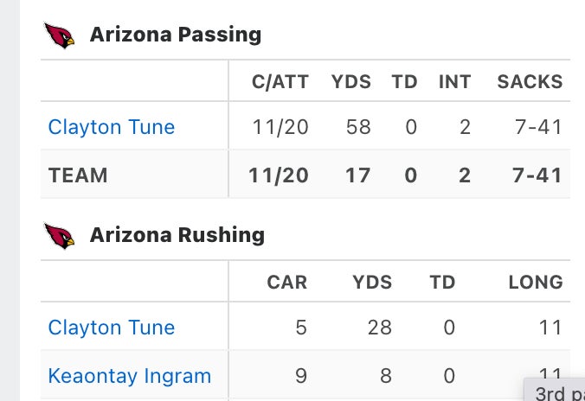This screenshot has height=401, width=585.
Task: Click the C/ATT column header
Action: click(280, 82)
